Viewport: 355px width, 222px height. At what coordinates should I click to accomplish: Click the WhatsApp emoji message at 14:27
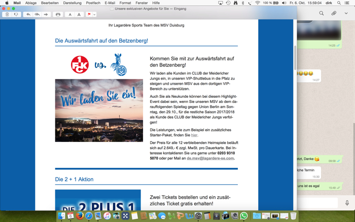coord(309,76)
